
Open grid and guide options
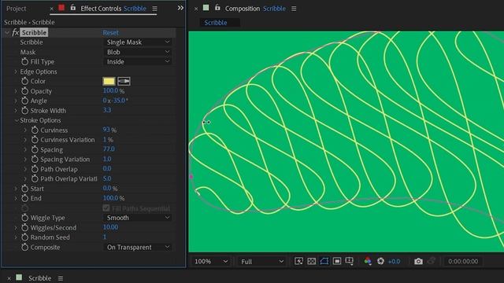click(x=350, y=261)
